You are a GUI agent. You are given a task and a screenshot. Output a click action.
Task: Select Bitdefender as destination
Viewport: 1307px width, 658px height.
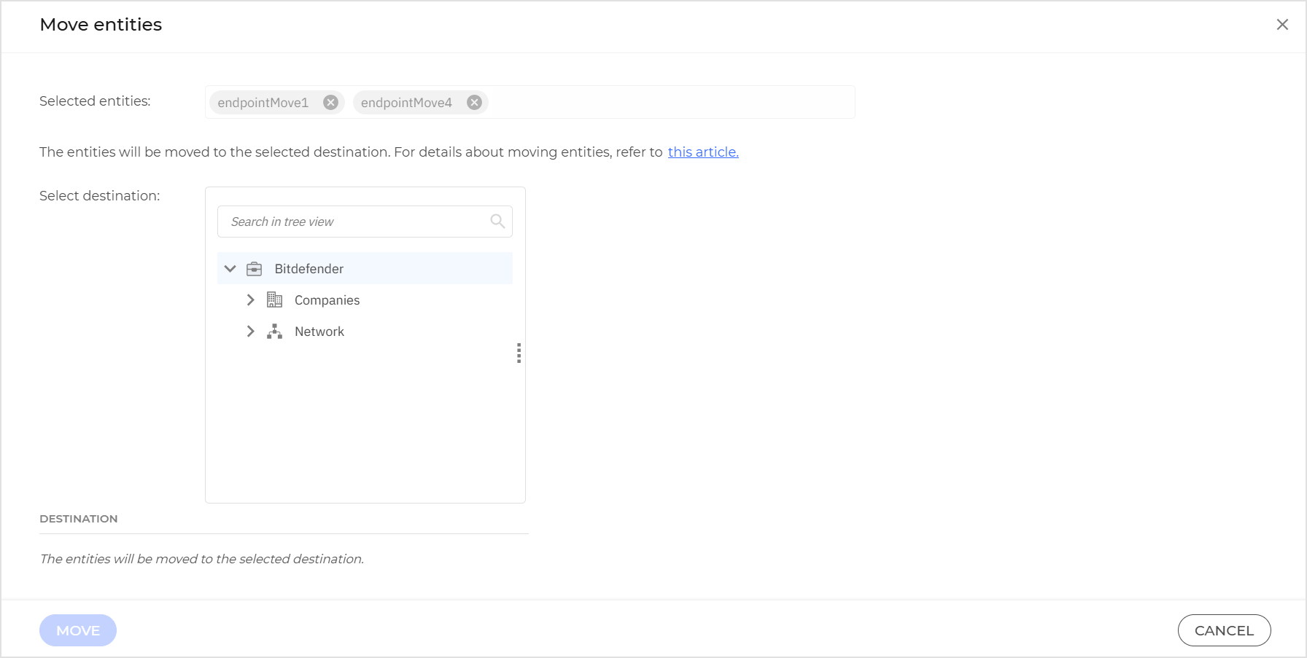coord(309,269)
